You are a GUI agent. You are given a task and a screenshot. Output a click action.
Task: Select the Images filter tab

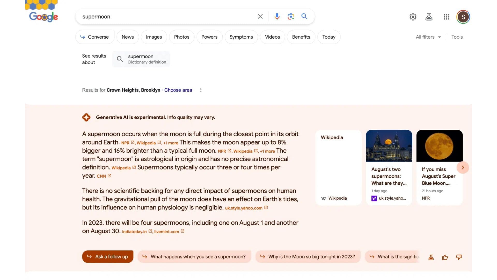click(154, 37)
